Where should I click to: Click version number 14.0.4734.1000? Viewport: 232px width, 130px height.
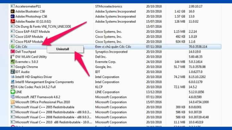point(199,102)
